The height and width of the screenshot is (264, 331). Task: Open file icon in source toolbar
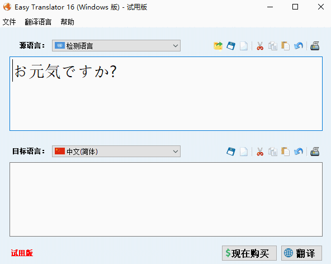coord(218,46)
